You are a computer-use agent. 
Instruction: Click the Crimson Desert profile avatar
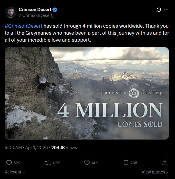tap(10, 12)
